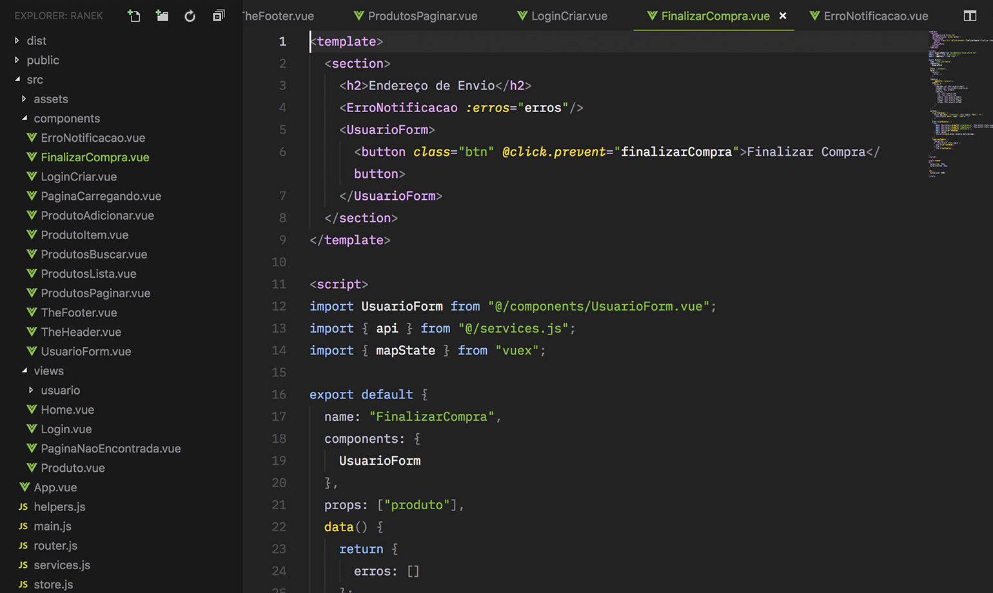Image resolution: width=993 pixels, height=593 pixels.
Task: Split the editor layout
Action: pyautogui.click(x=970, y=16)
